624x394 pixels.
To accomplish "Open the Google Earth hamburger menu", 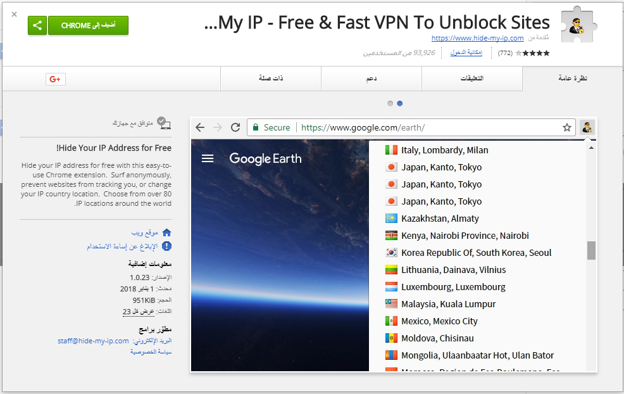I will click(208, 158).
